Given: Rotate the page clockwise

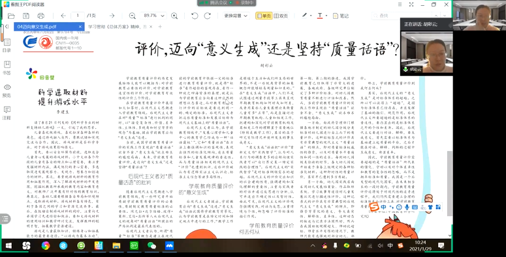Looking at the screenshot, I should click(x=207, y=16).
